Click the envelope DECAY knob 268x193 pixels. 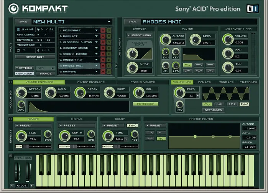coord(80,92)
